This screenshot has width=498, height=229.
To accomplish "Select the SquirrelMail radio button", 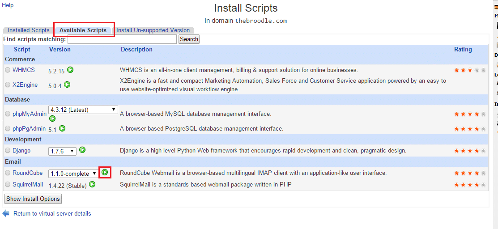I will [x=8, y=184].
